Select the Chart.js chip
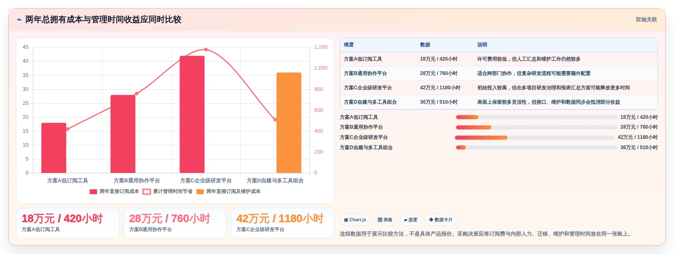Screen dimensions: 674x254 tap(355, 220)
